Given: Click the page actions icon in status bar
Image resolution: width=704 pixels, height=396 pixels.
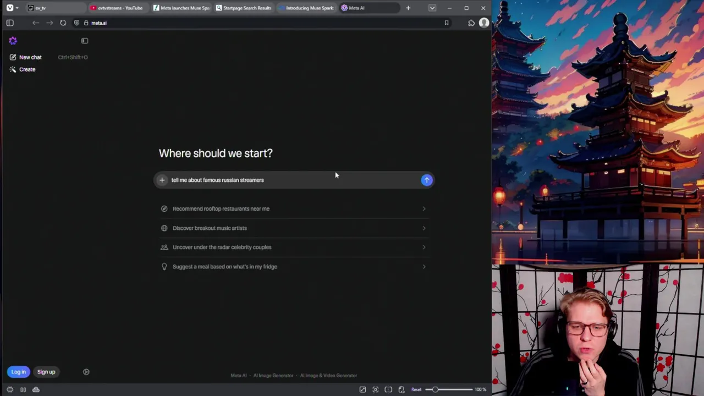Looking at the screenshot, I should [402, 389].
